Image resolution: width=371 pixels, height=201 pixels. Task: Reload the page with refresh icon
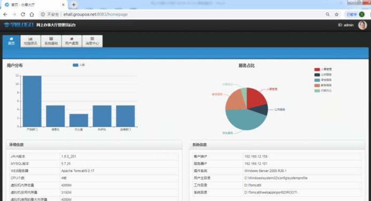click(22, 14)
